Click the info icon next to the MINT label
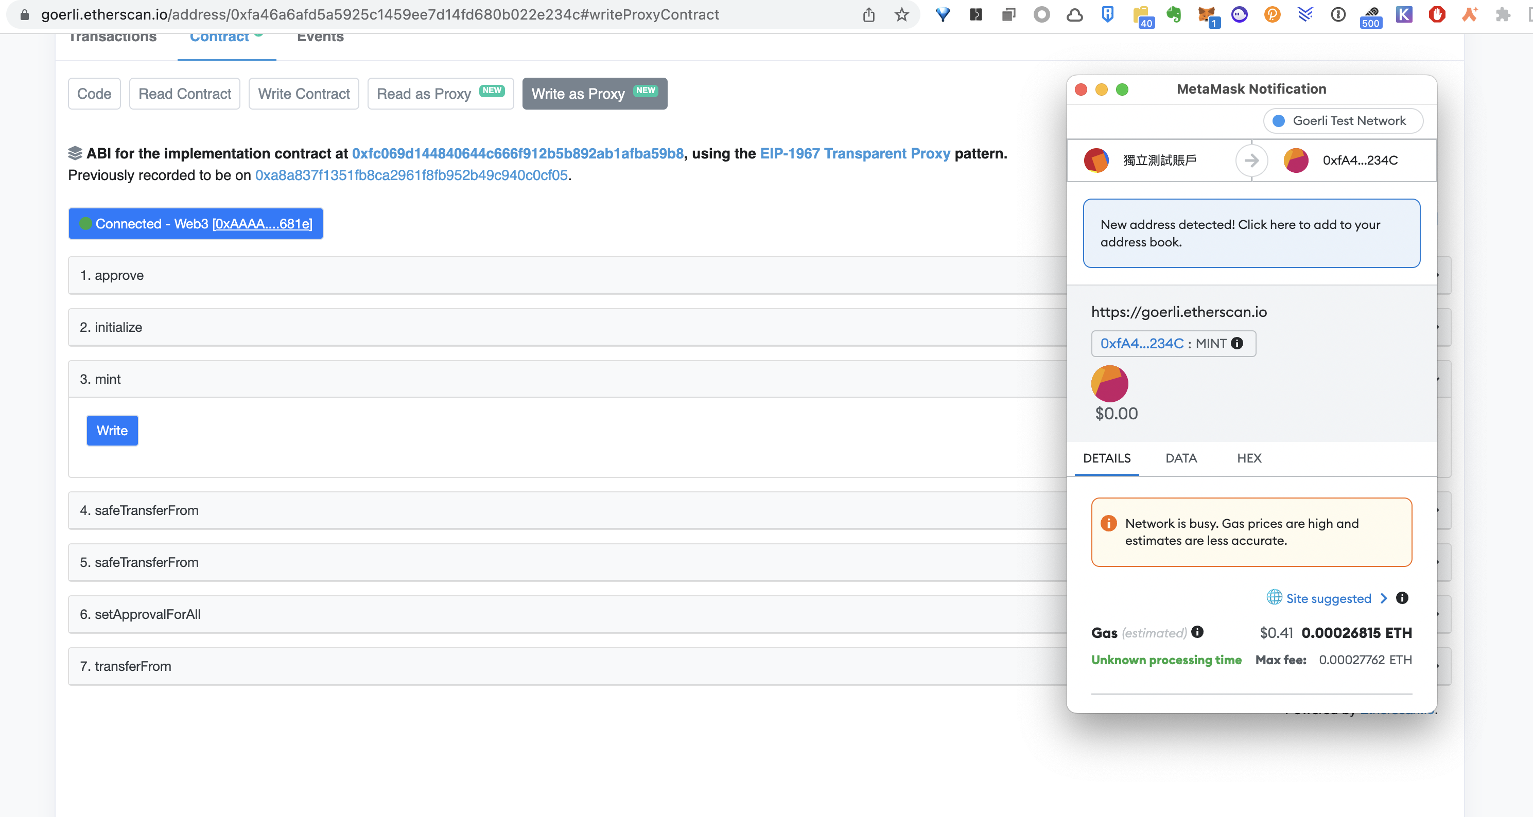Viewport: 1533px width, 817px height. click(x=1238, y=344)
